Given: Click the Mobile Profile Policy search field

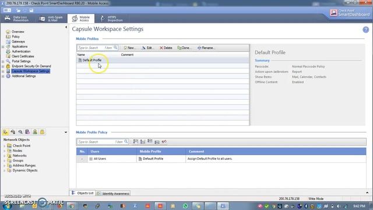Looking at the screenshot, I should point(103,142).
